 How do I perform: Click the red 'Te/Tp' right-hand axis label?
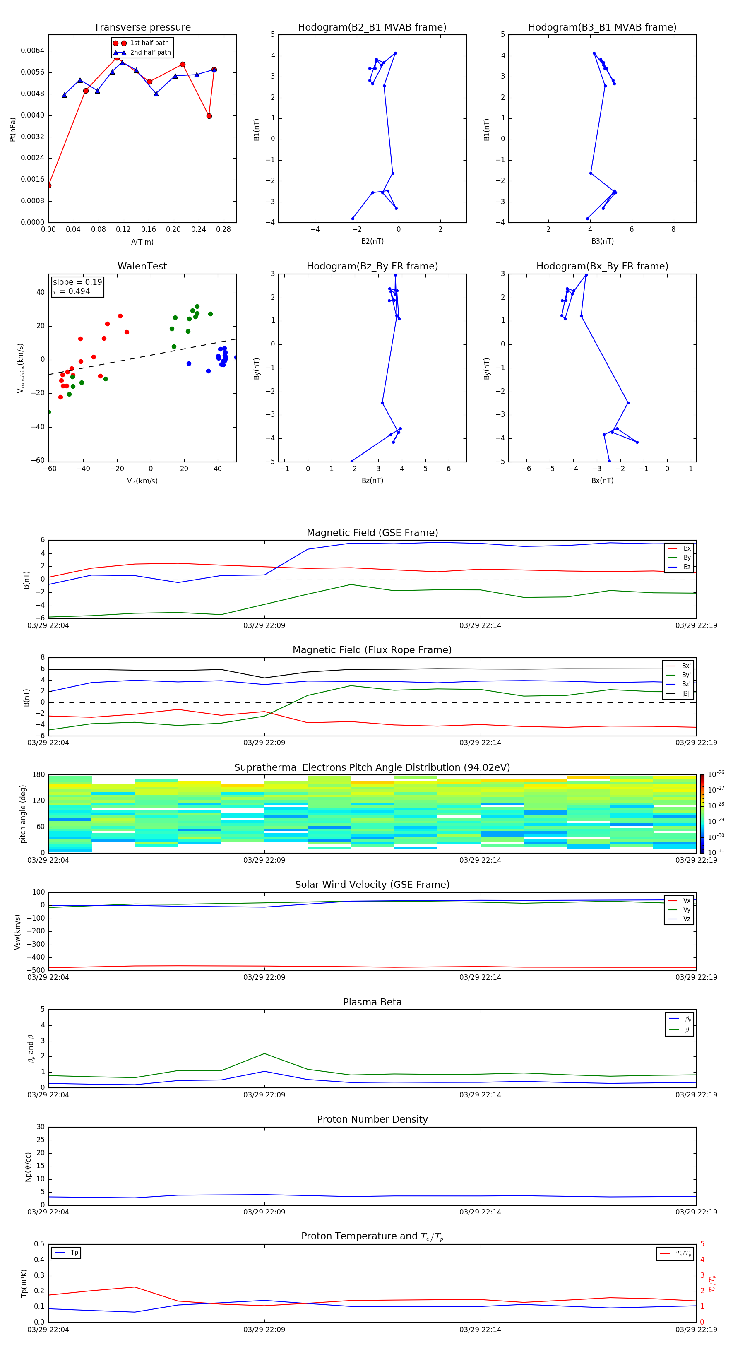pyautogui.click(x=712, y=1283)
